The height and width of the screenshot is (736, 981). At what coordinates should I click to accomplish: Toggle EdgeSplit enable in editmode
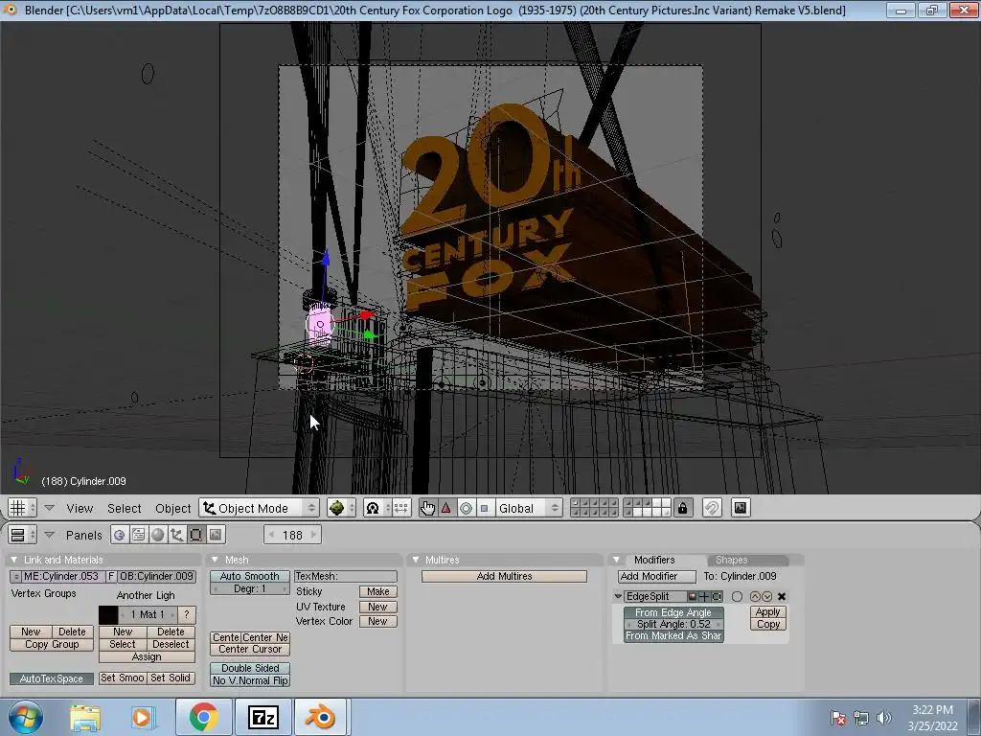717,596
